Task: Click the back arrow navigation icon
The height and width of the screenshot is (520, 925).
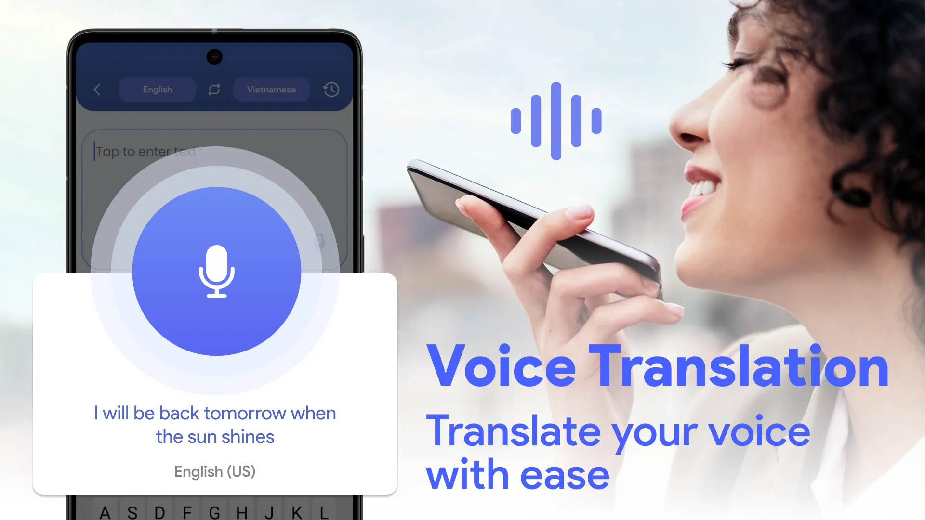Action: click(x=97, y=90)
